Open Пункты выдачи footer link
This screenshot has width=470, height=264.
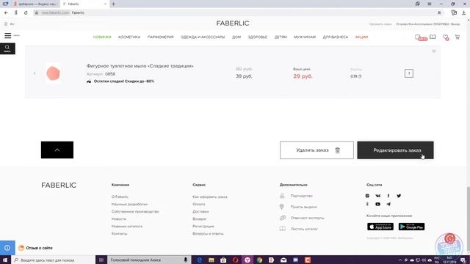tap(303, 207)
